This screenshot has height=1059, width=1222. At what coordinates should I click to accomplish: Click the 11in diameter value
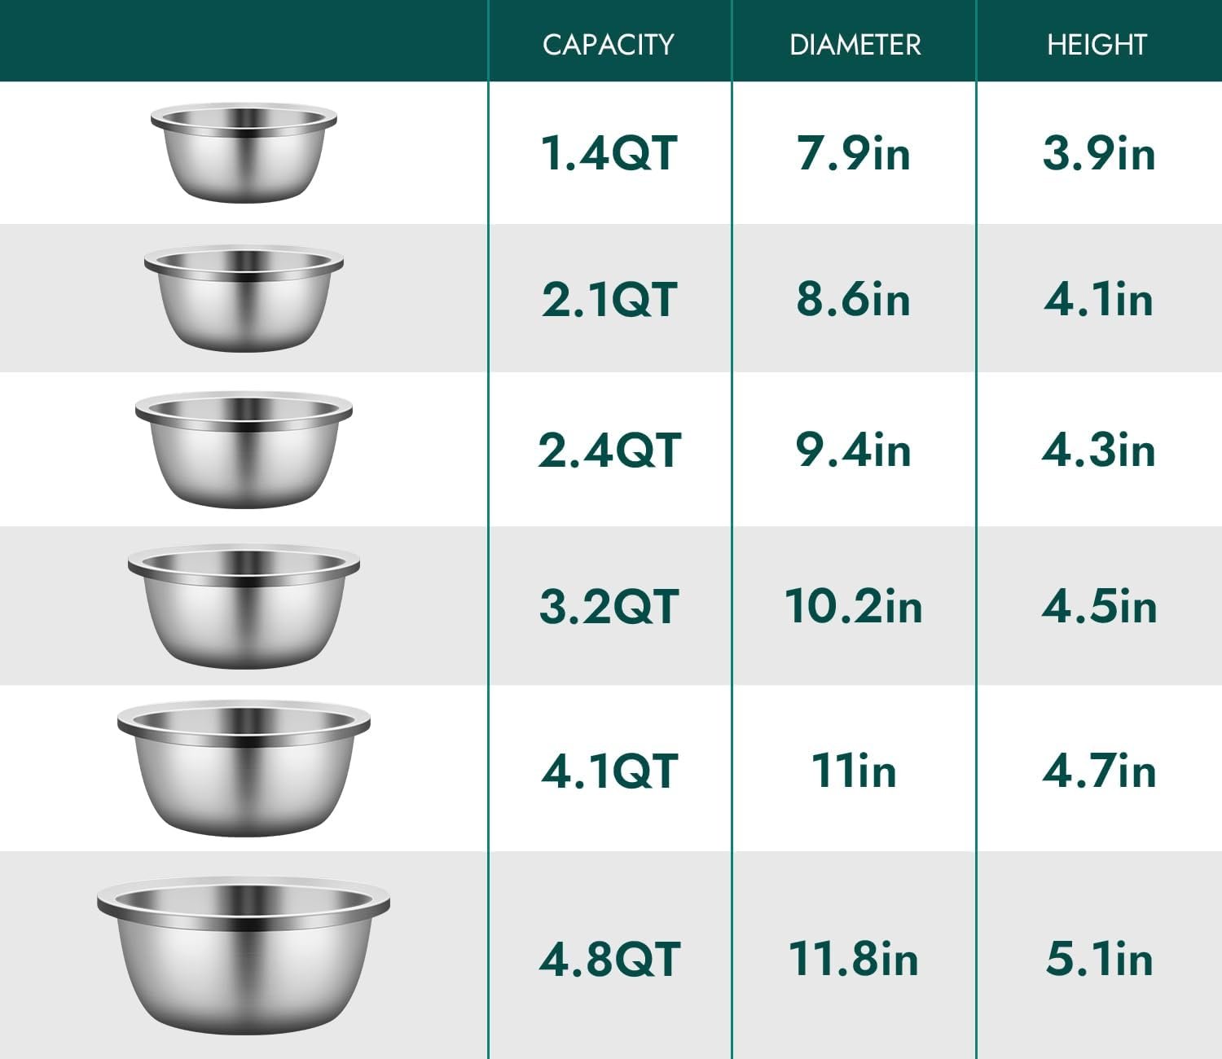pos(854,771)
